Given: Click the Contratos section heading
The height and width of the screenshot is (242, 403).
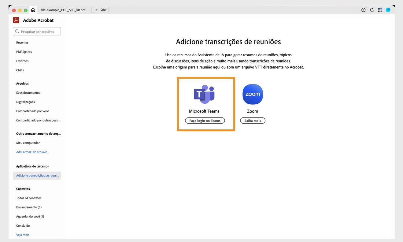Looking at the screenshot, I should (23, 189).
